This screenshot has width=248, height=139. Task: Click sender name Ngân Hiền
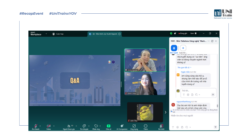(185, 72)
